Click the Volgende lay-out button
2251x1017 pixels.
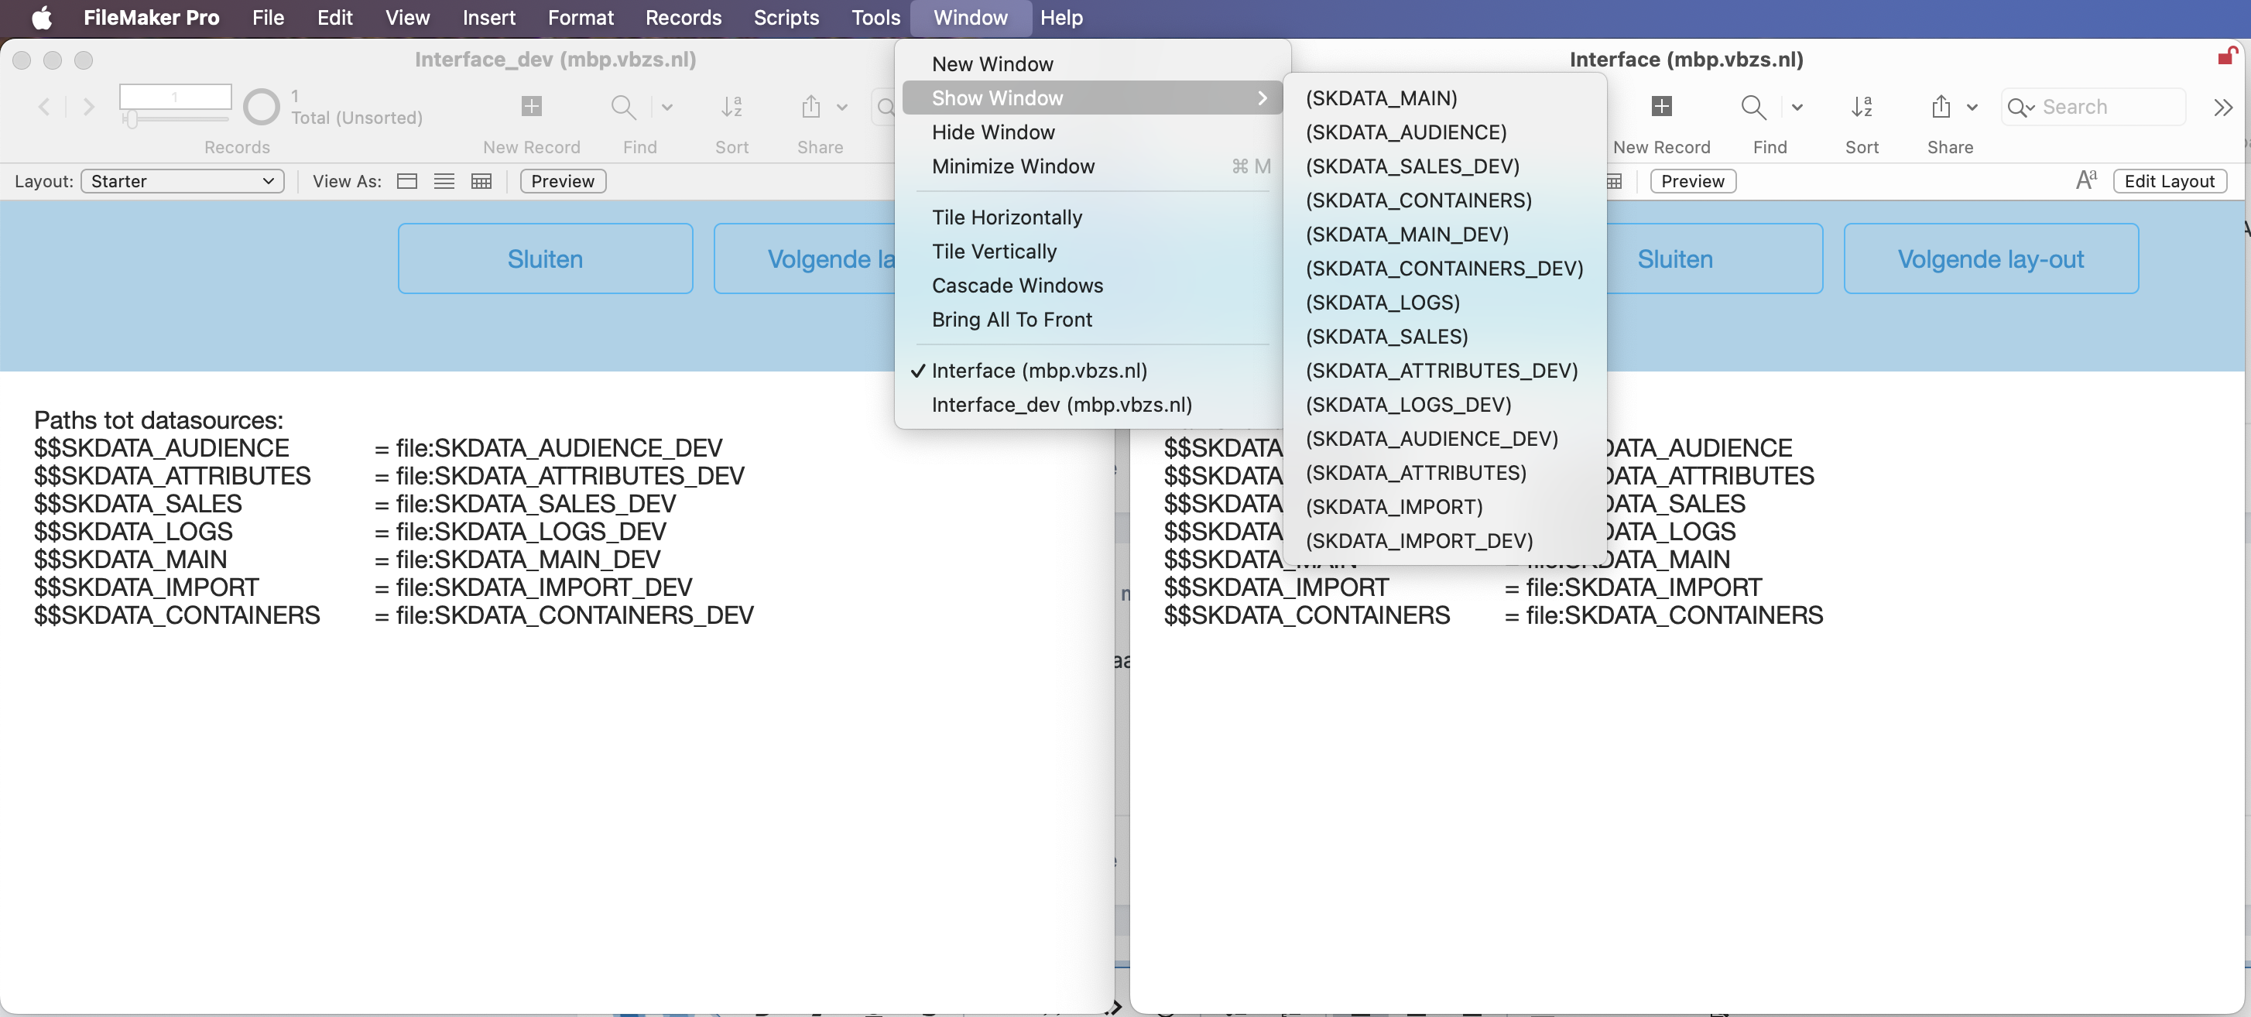click(1991, 259)
